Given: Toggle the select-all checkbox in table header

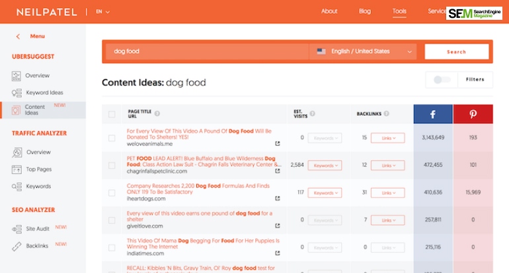Looking at the screenshot, I should 112,114.
